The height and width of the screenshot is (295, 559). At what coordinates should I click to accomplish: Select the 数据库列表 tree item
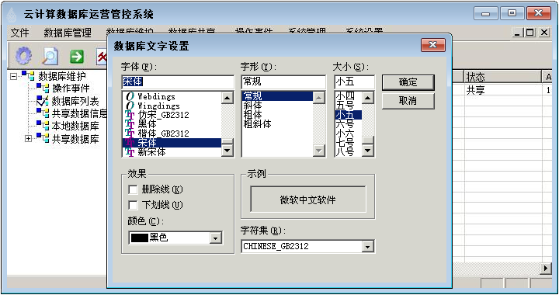click(x=75, y=101)
